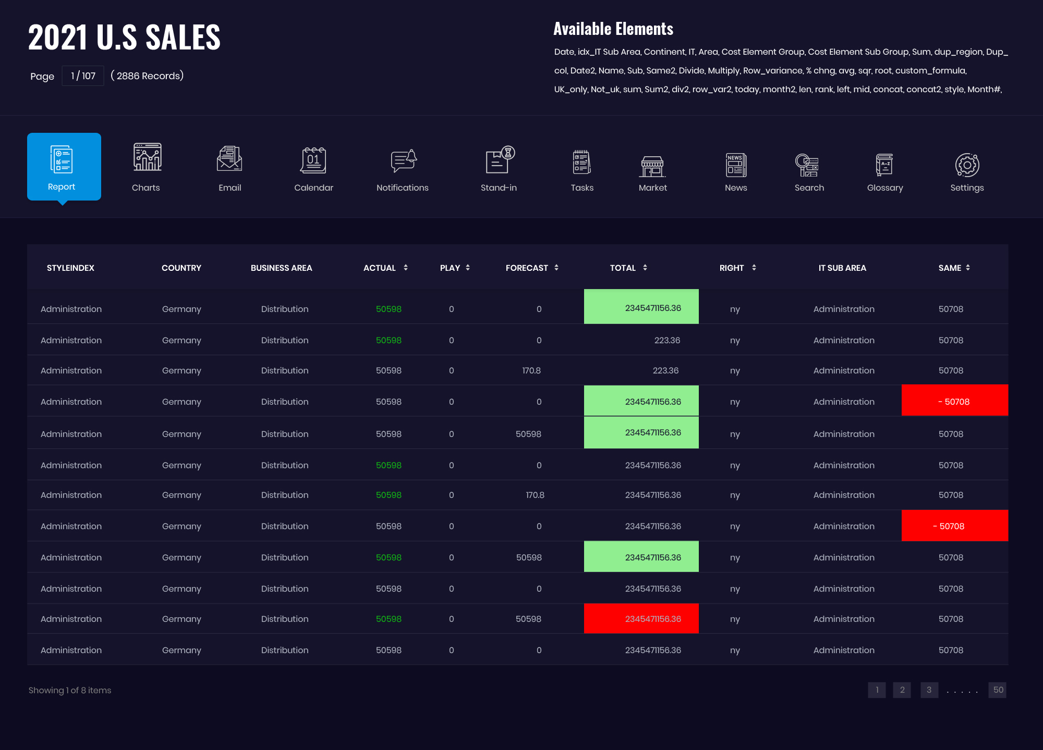Open the News newspaper icon
Screen dimensions: 1043x750
coord(736,165)
